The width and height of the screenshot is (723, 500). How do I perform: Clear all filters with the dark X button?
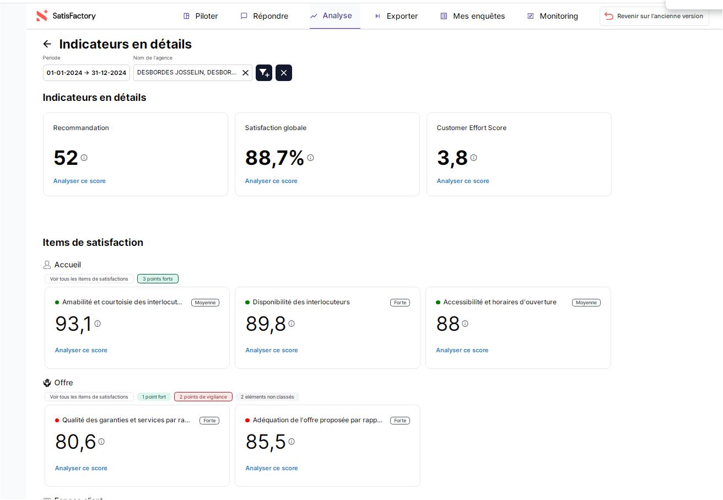pos(284,73)
